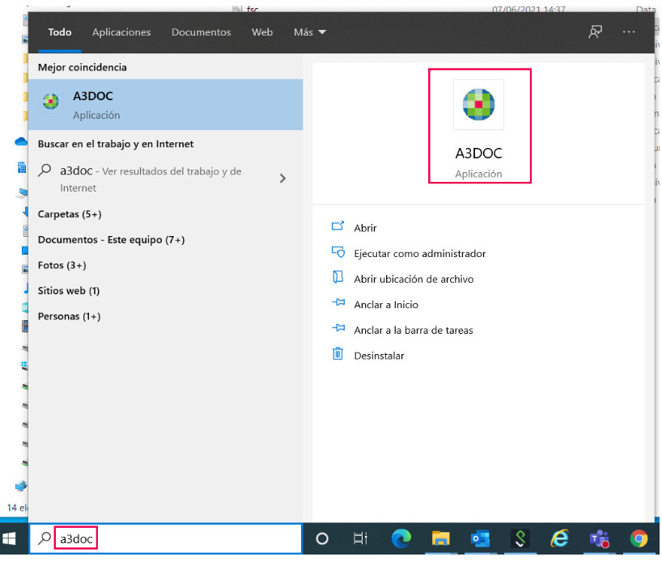662x561 pixels.
Task: Click the a3doc search input field
Action: coord(165,538)
